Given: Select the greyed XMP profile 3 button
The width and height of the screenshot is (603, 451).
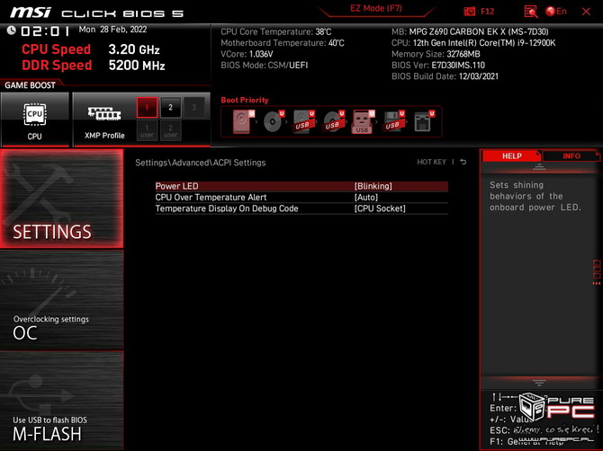Looking at the screenshot, I should click(193, 108).
